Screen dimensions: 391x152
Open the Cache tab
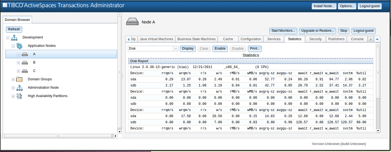[x=228, y=39]
